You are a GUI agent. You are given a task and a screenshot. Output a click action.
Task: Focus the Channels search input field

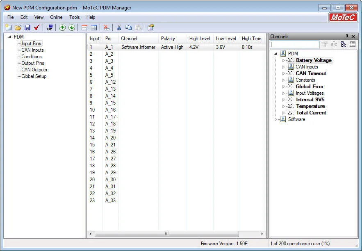tap(295, 44)
